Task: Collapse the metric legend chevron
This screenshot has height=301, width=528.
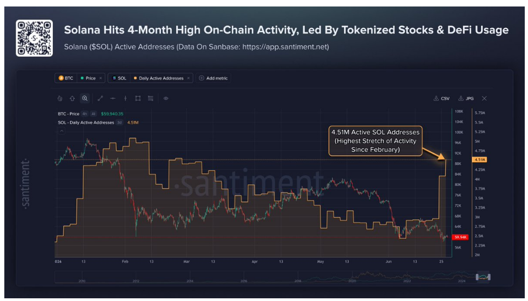Action: [x=62, y=131]
